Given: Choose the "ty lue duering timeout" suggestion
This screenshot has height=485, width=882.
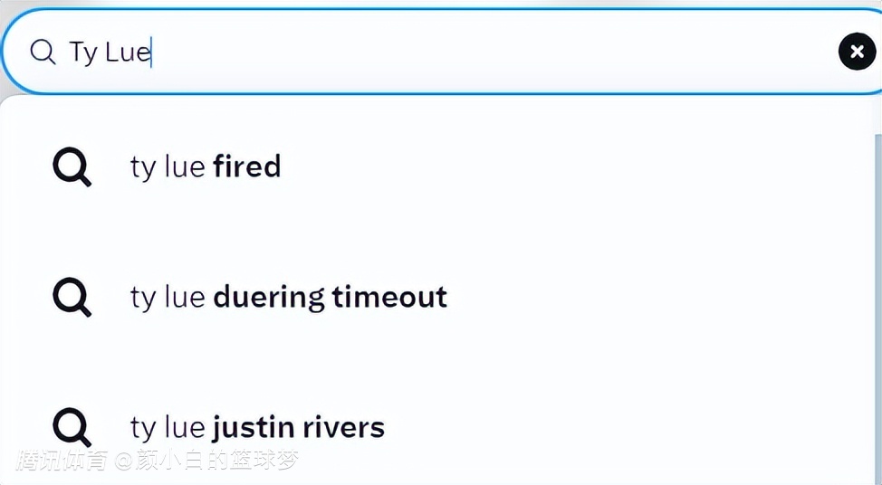Looking at the screenshot, I should click(288, 297).
